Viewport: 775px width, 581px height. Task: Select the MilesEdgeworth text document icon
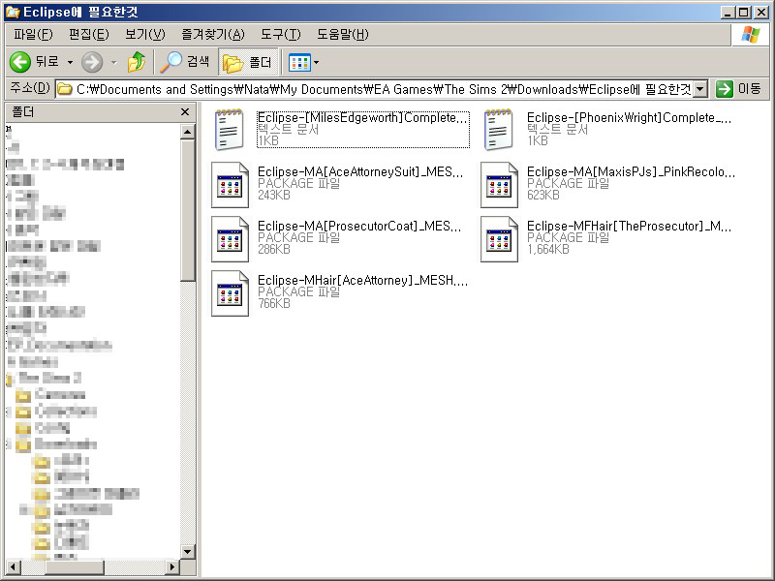click(229, 129)
